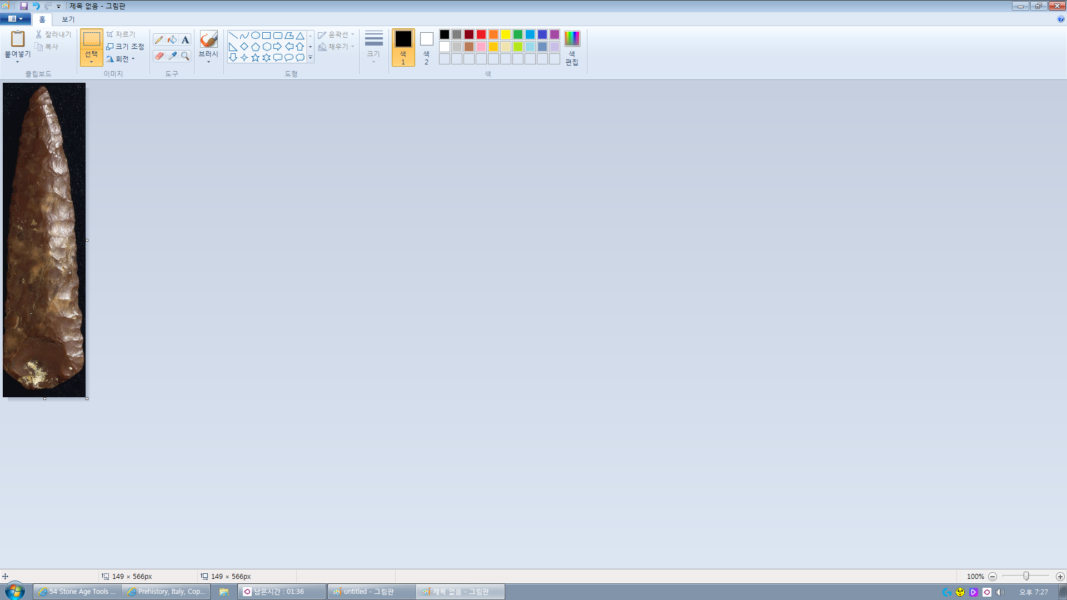This screenshot has height=600, width=1067.
Task: Select the Color picker eyedropper tool
Action: (172, 56)
